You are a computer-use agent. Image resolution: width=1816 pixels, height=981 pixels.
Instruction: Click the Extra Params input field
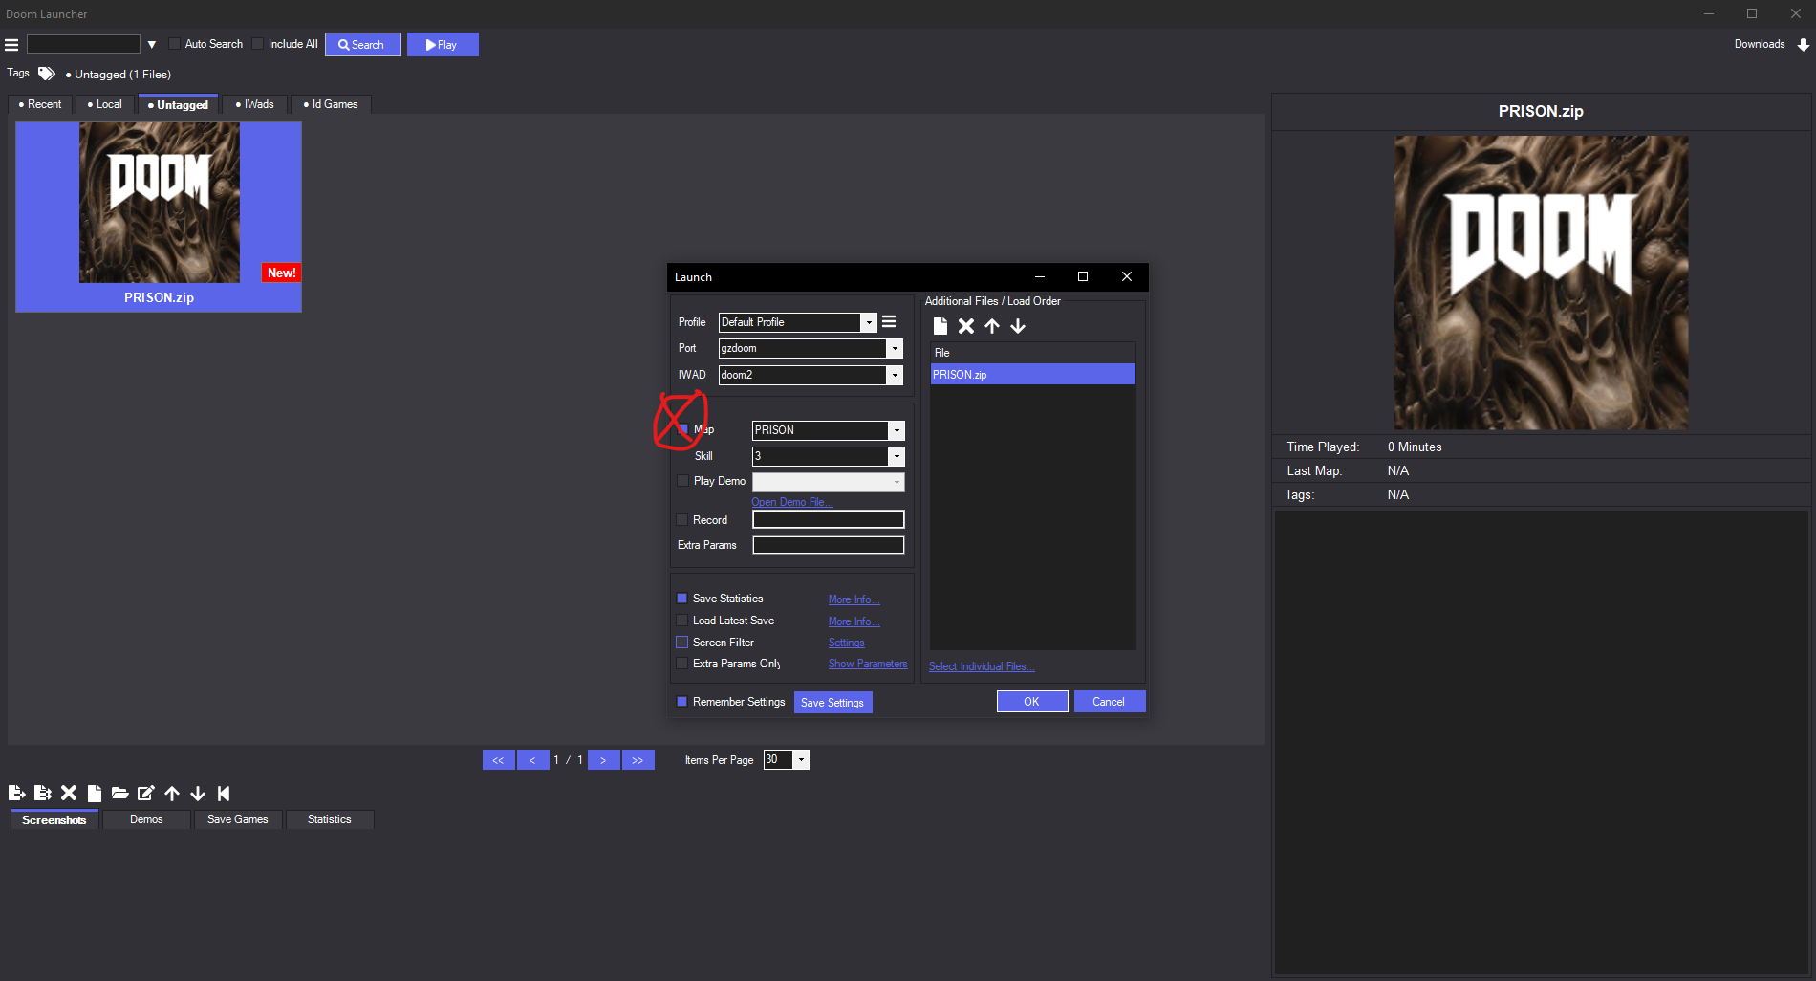(x=828, y=545)
